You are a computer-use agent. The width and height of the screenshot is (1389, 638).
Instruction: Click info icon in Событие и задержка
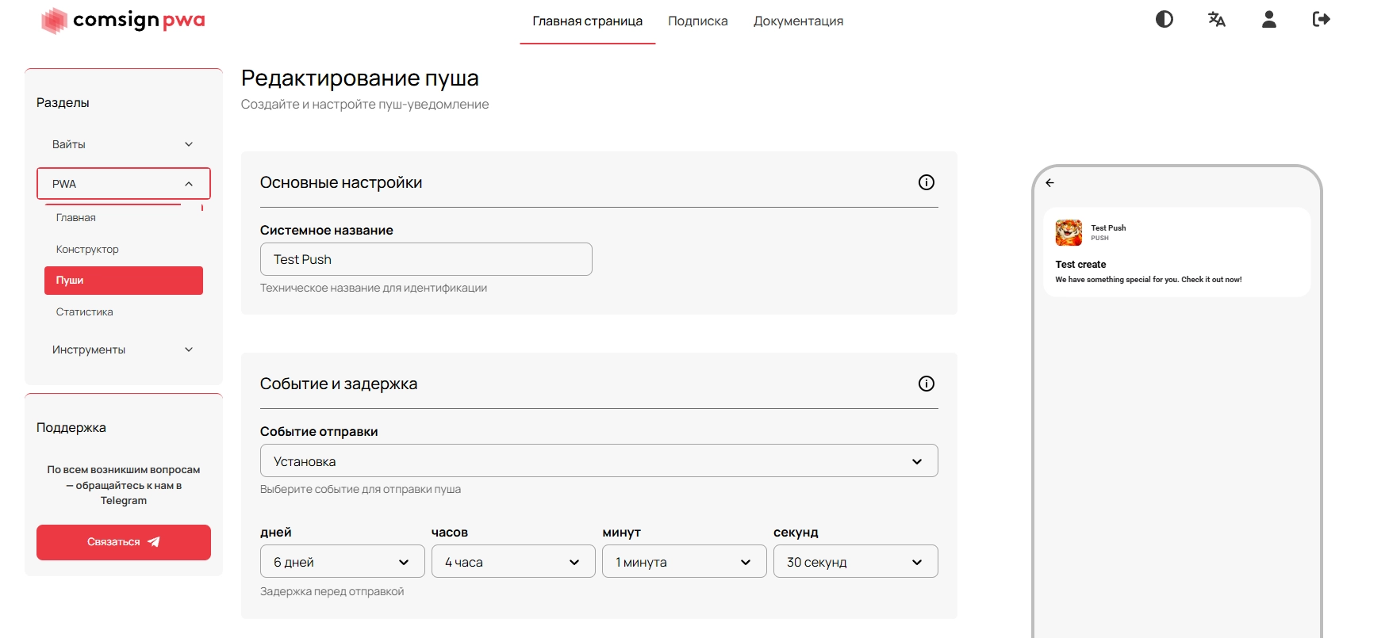coord(927,384)
